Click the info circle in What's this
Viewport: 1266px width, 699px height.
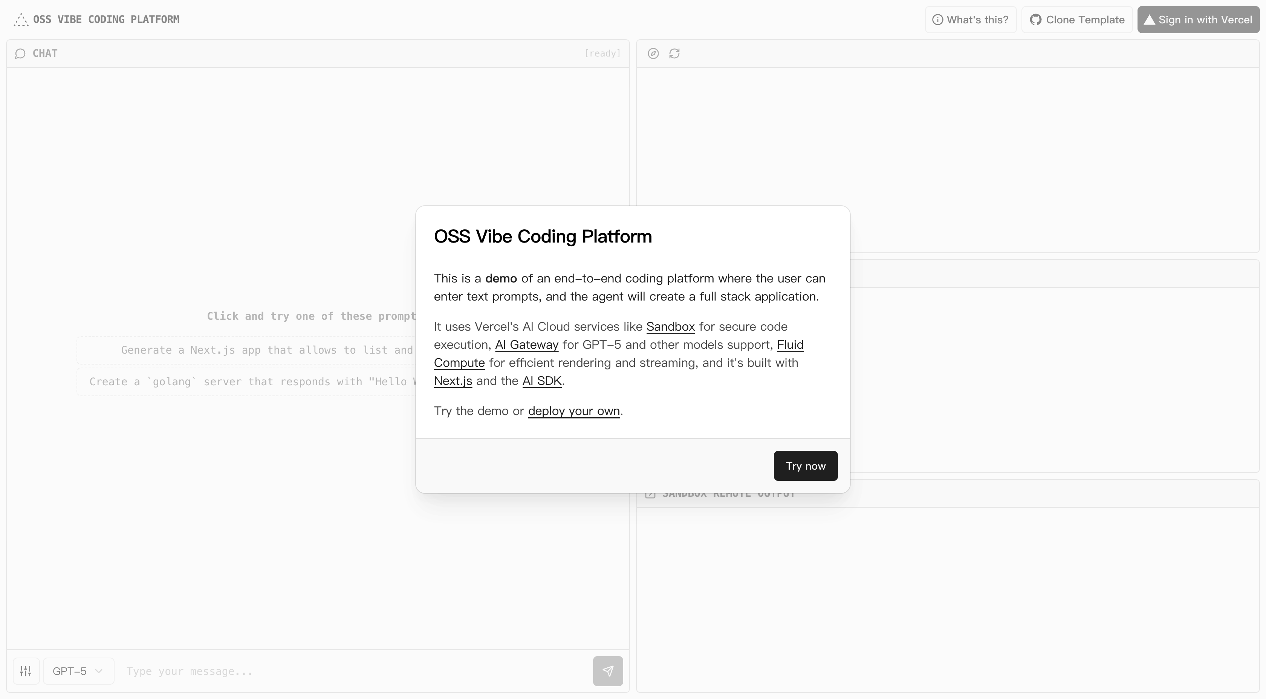coord(938,20)
